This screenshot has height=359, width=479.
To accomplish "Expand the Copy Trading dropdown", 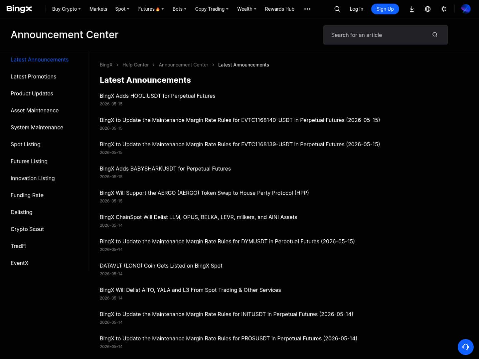I will [212, 9].
